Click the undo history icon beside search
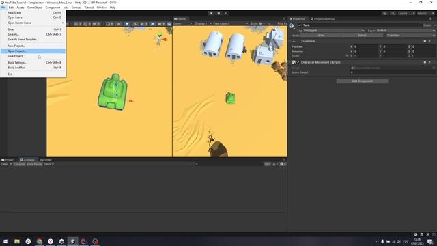This screenshot has width=437, height=246. coord(385,14)
